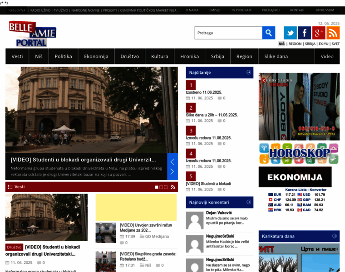
Task: Open IMPRESSUM page
Action: coord(325,10)
